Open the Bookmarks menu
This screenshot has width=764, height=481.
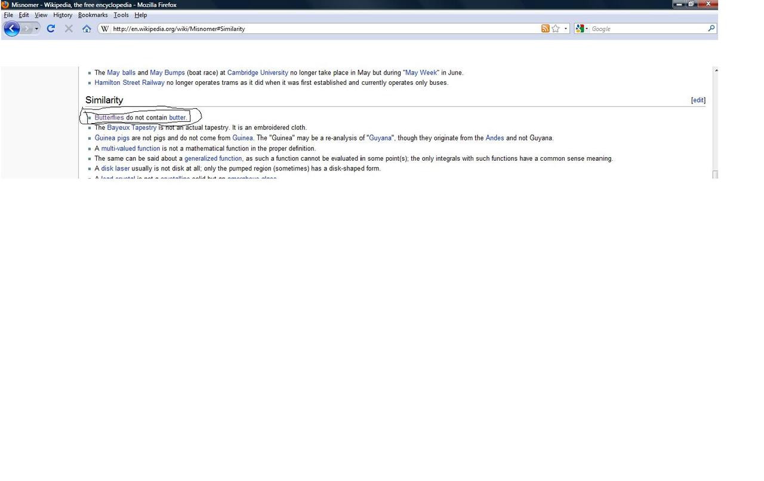93,15
